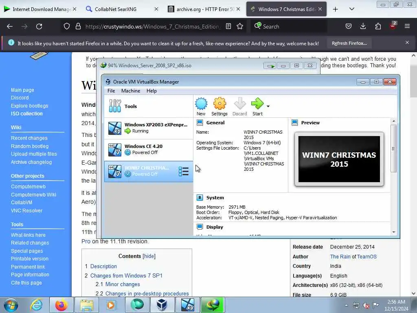Dismiss the Firefox refresh notification bar

tap(407, 42)
